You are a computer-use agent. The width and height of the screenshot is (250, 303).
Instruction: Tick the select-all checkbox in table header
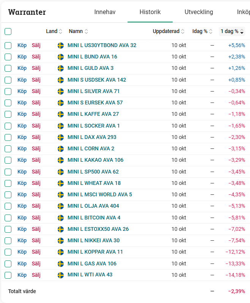[8, 32]
